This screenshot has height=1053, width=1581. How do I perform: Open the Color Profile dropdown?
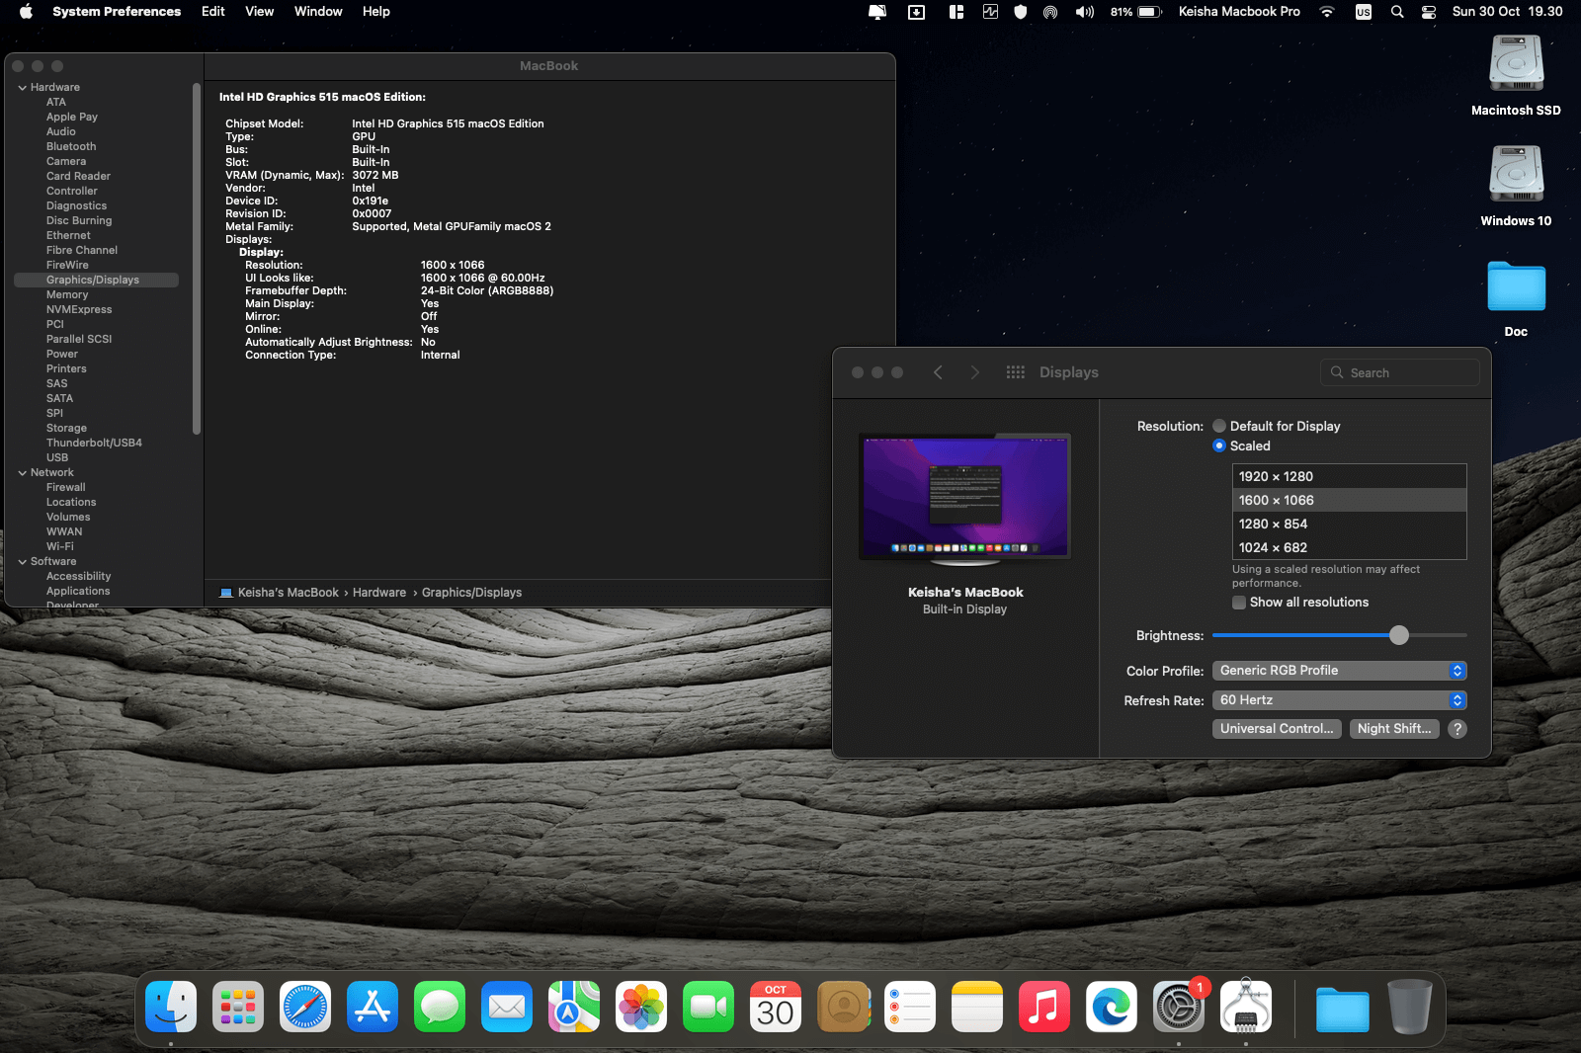tap(1339, 671)
